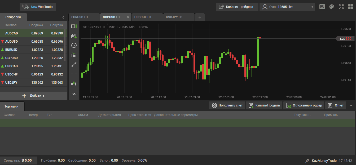Activate the crosshair cursor tool
356x165 pixels.
tap(74, 74)
